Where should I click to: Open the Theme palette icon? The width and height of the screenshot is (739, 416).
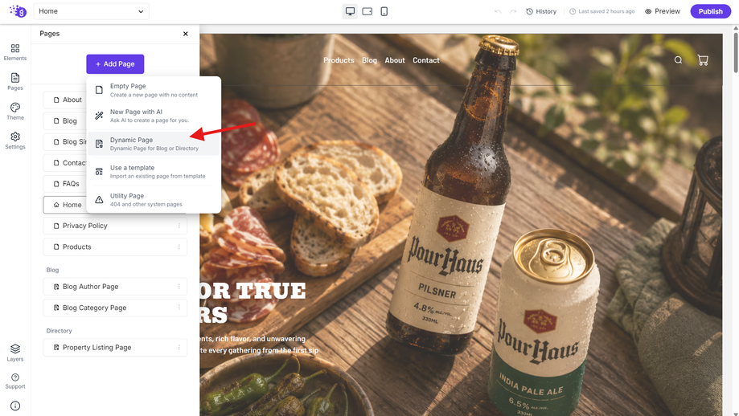click(15, 111)
